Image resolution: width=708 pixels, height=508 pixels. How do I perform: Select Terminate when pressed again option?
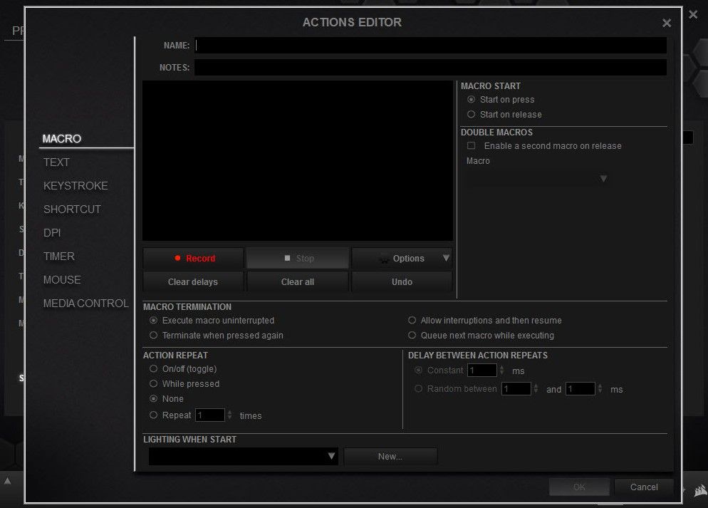154,336
